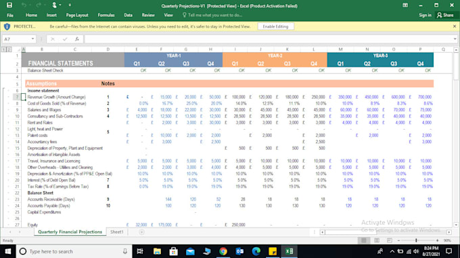Click the Accounts Receivable (Days) cell
460x258 pixels.
tap(51, 199)
